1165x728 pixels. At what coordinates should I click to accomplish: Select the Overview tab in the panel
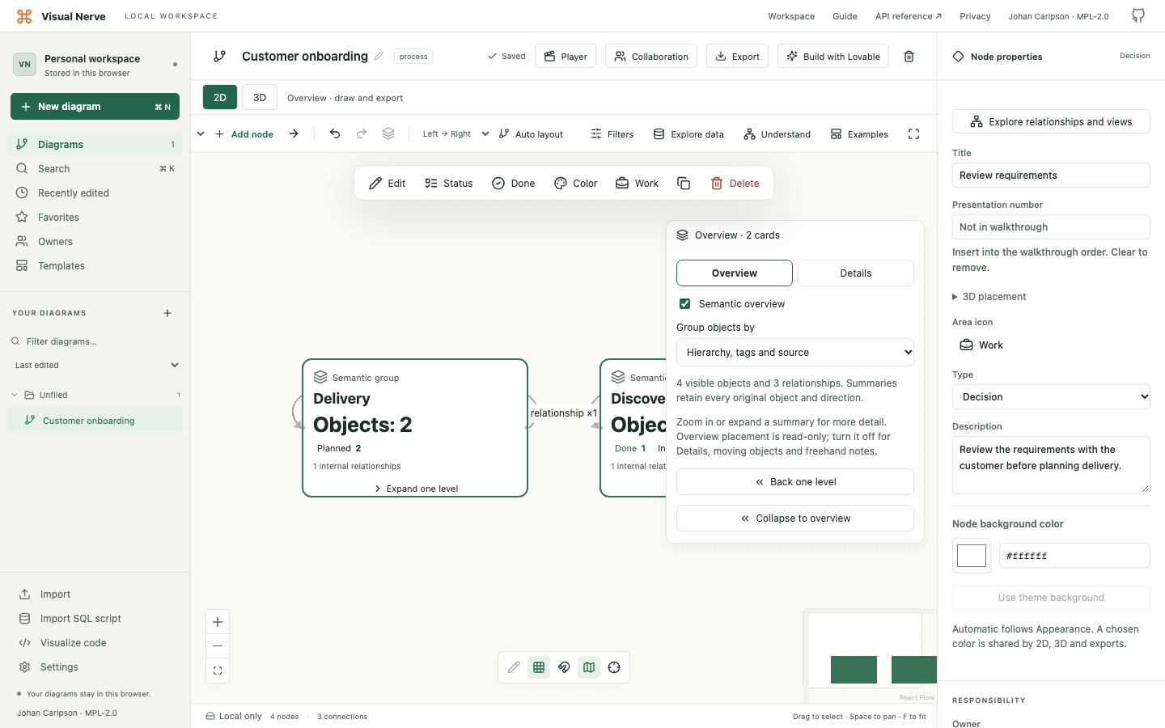[x=735, y=273]
